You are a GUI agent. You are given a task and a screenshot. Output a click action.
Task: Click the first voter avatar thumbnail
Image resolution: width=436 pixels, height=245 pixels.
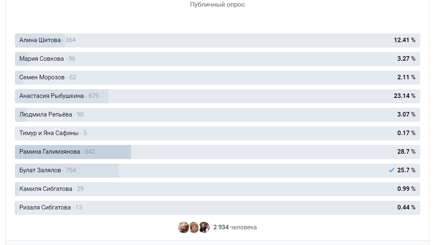pos(183,227)
